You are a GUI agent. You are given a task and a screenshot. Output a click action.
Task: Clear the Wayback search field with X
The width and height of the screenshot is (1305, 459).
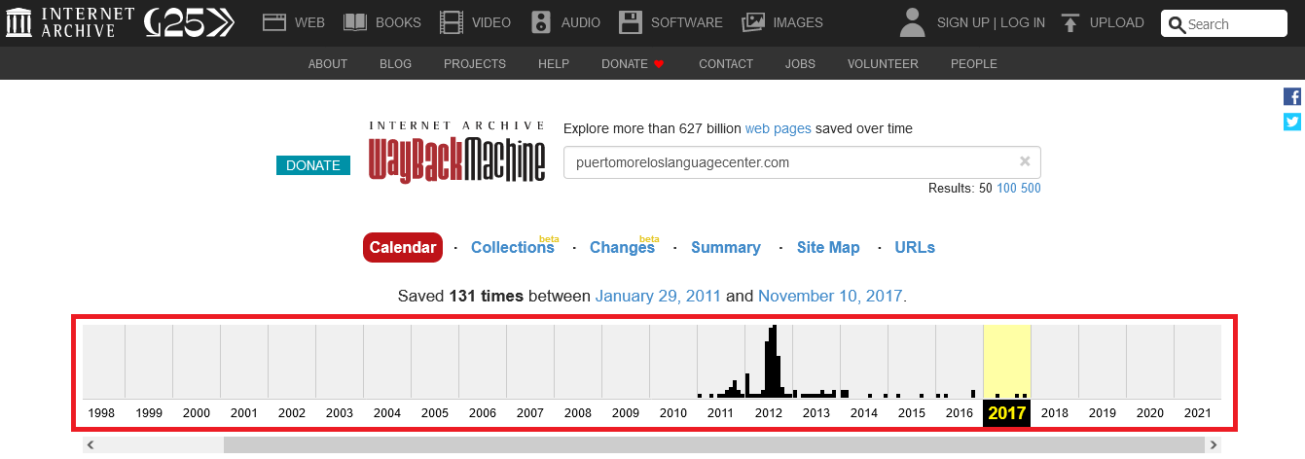(1025, 161)
